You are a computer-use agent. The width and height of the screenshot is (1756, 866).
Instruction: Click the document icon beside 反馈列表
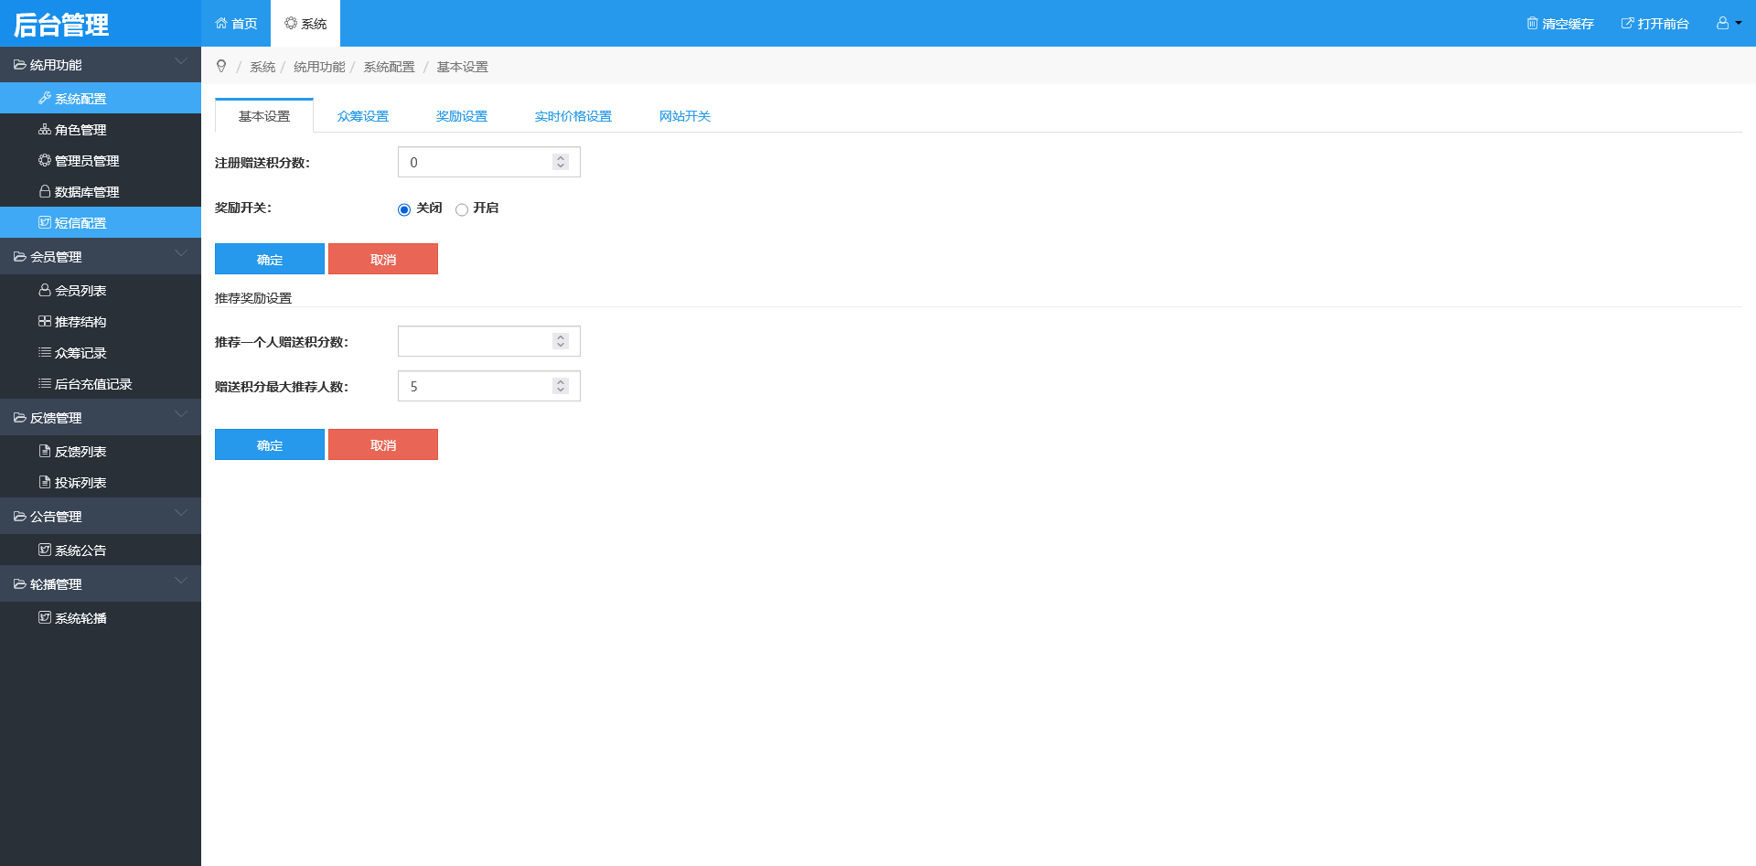(x=45, y=451)
